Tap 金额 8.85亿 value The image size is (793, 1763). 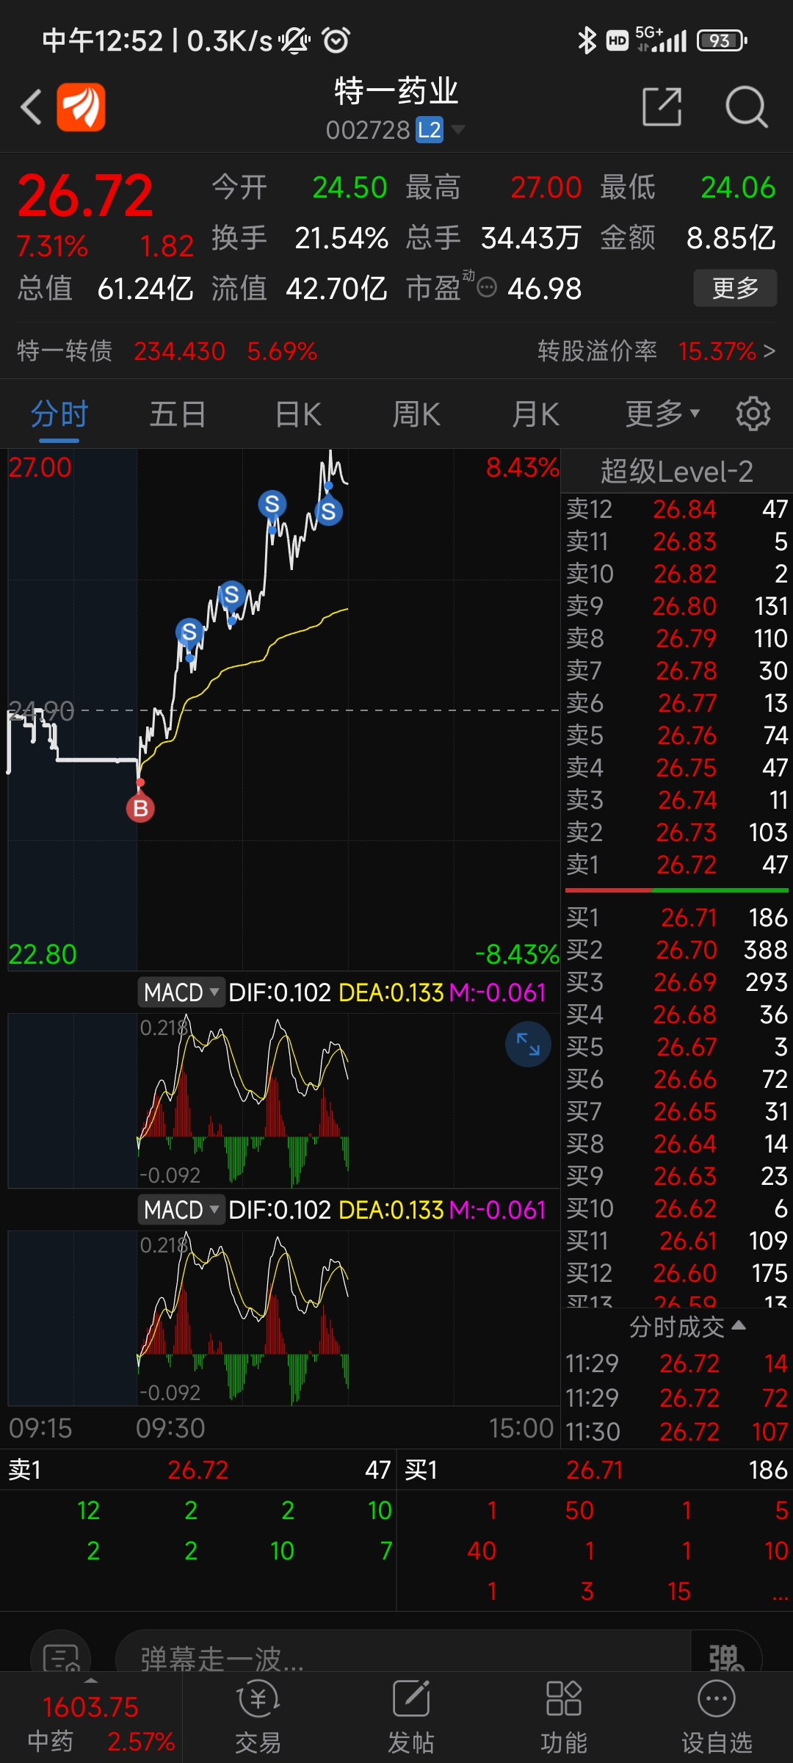coord(731,238)
